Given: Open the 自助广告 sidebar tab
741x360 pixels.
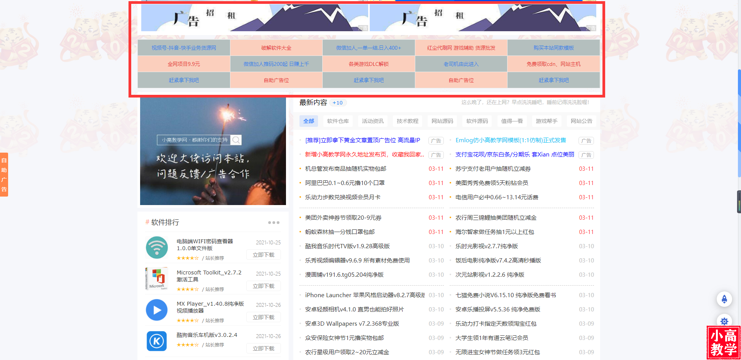Looking at the screenshot, I should tap(4, 175).
